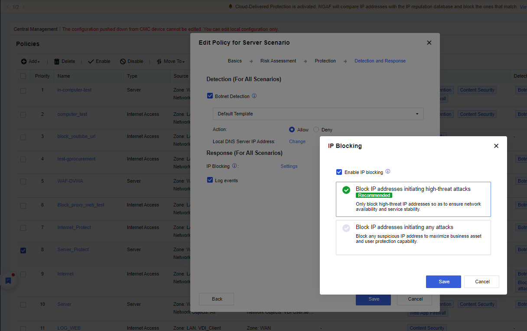Click the notification bell icon in top banner
This screenshot has width=527, height=331.
[x=231, y=7]
